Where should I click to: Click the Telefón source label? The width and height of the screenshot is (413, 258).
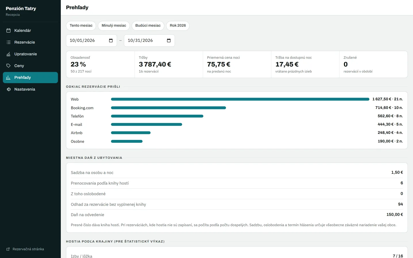(x=77, y=116)
